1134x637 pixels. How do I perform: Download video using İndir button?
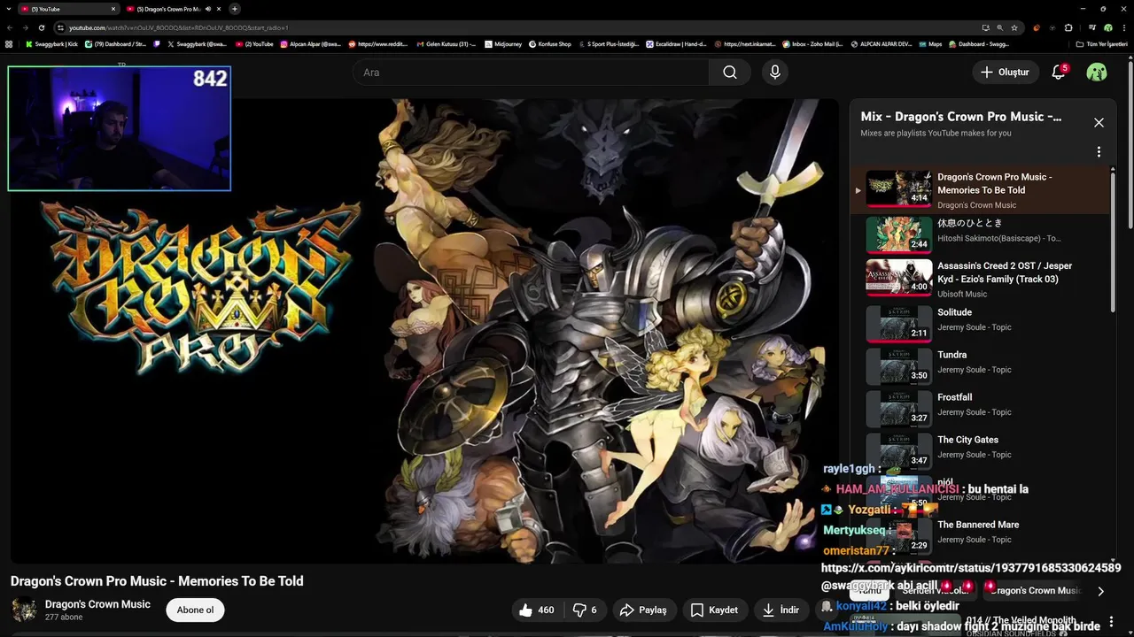(x=781, y=610)
